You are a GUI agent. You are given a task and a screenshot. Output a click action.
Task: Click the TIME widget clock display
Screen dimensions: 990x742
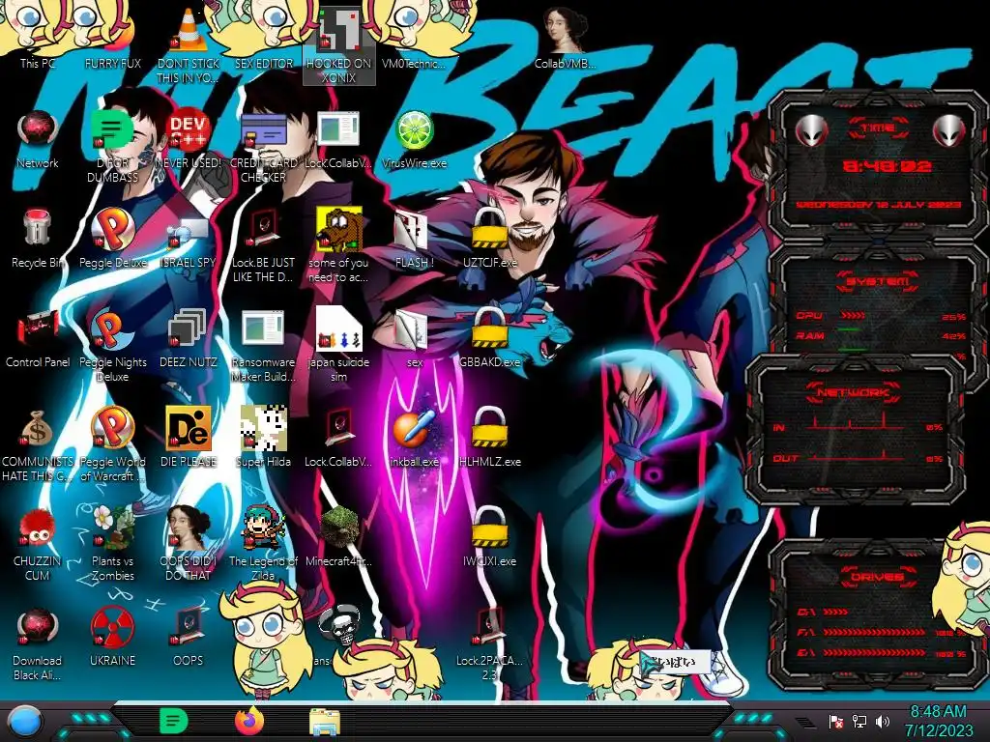(x=888, y=166)
